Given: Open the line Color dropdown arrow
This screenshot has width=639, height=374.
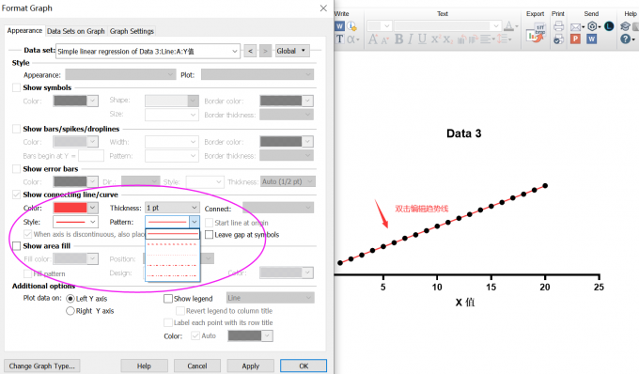Looking at the screenshot, I should [x=92, y=208].
